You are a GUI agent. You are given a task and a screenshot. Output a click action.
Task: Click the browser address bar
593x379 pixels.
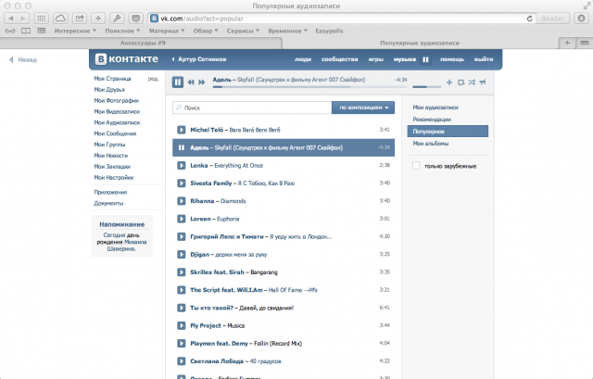pyautogui.click(x=340, y=19)
